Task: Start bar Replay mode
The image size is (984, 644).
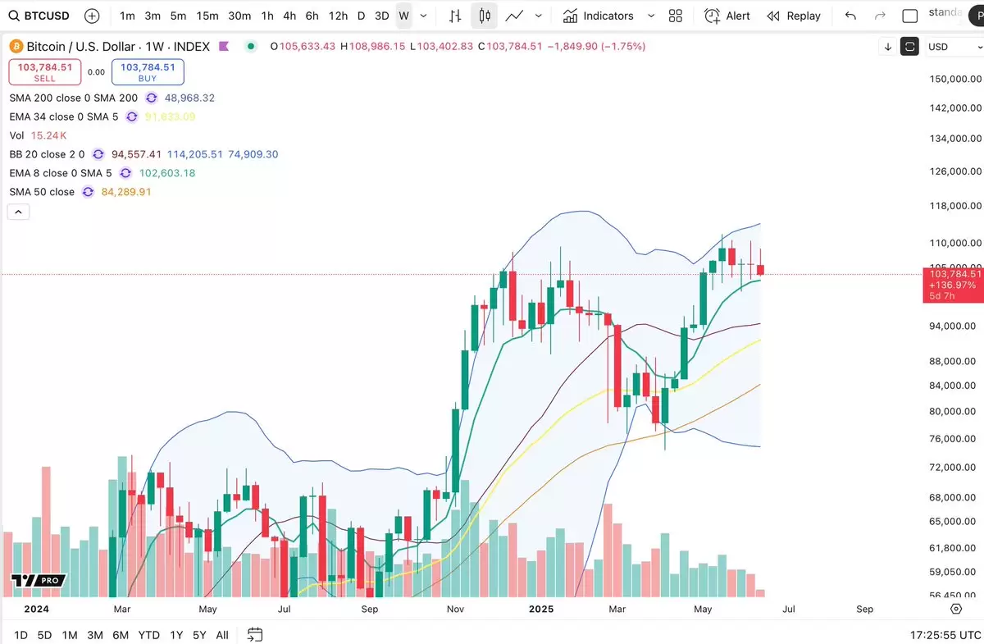Action: (x=793, y=16)
